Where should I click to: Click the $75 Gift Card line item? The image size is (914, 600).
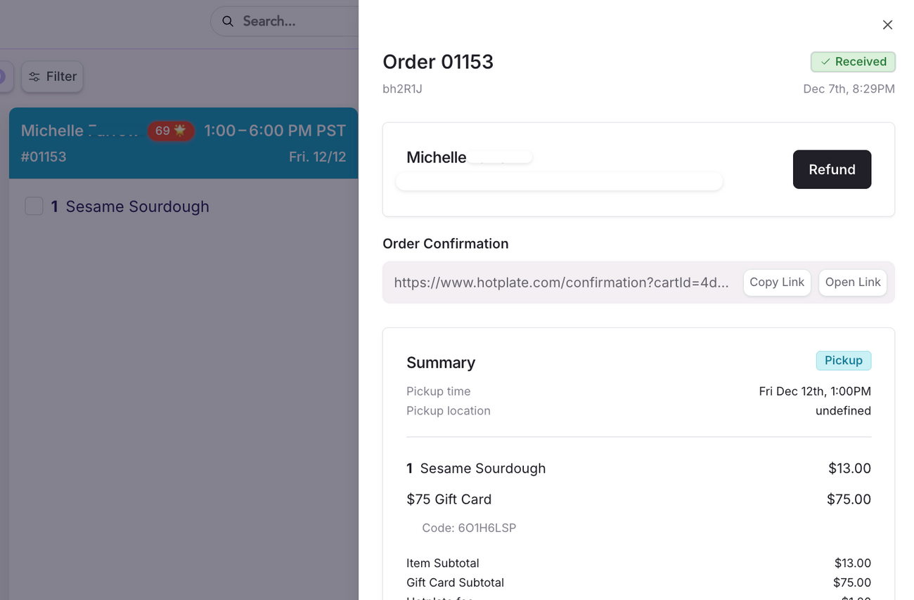(x=449, y=500)
